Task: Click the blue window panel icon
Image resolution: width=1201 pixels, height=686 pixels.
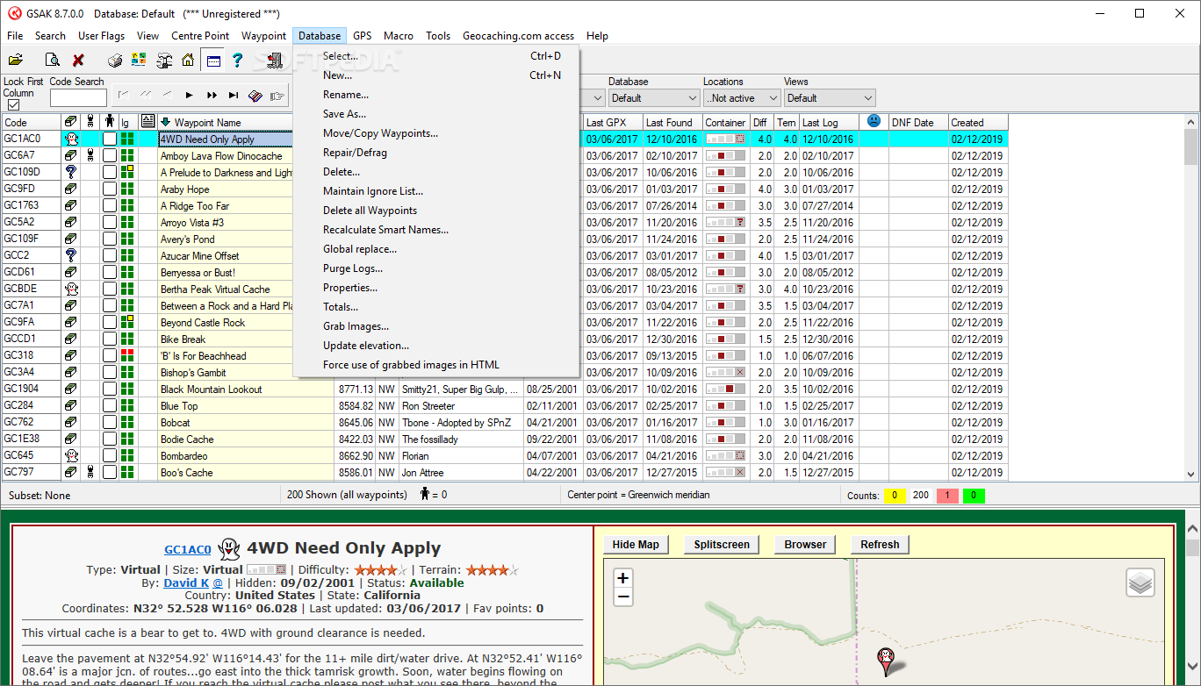Action: (212, 61)
